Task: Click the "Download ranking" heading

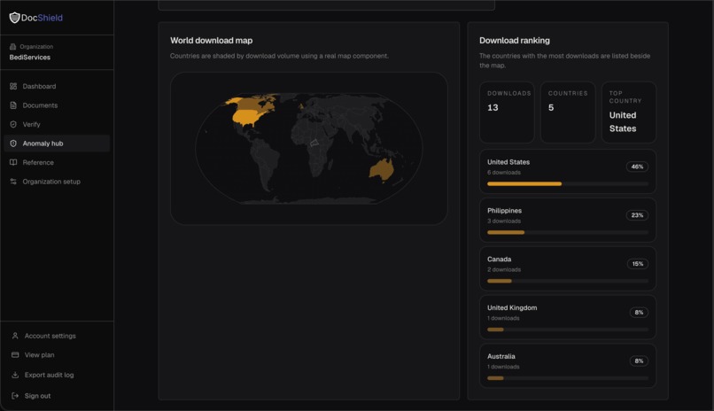Action: tap(514, 41)
